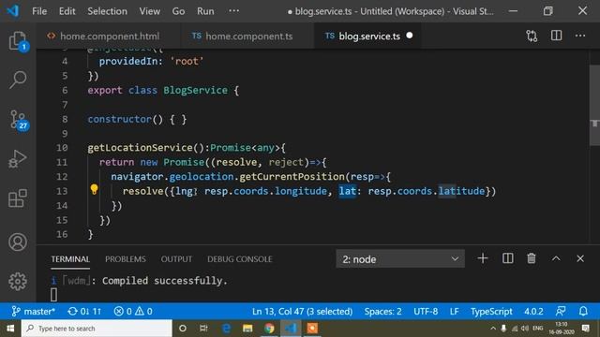Click 'providedIn' on line 4

tap(128, 61)
